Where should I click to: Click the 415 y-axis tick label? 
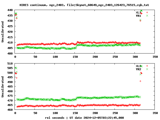10,37
